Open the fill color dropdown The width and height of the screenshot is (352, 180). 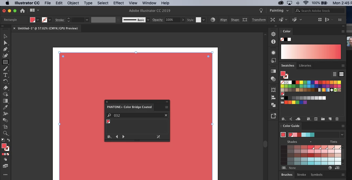[38, 20]
